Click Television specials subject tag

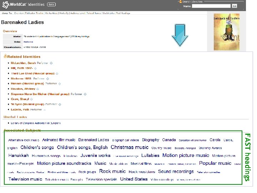click(x=101, y=179)
